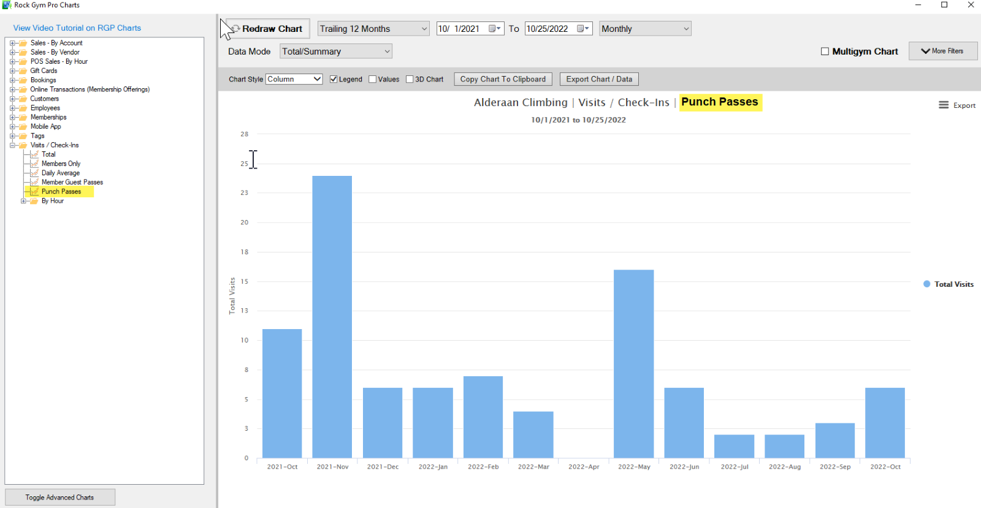The height and width of the screenshot is (508, 981).
Task: Open the end date calendar picker icon
Action: point(583,29)
